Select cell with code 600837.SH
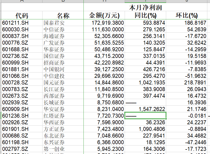The width and height of the screenshot is (210, 154). pyautogui.click(x=22, y=36)
